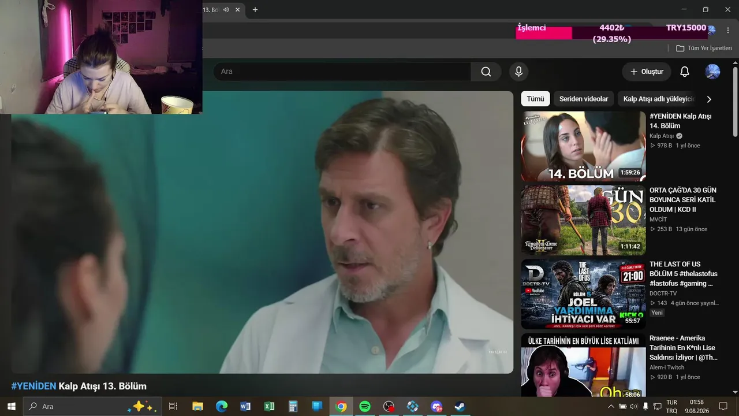Screen dimensions: 739x416
Task: Close the 13. Bölüm browser tab
Action: (x=238, y=10)
